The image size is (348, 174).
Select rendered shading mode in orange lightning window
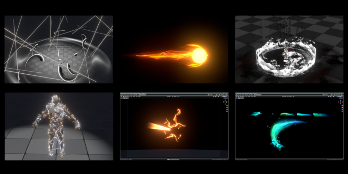click(x=226, y=97)
